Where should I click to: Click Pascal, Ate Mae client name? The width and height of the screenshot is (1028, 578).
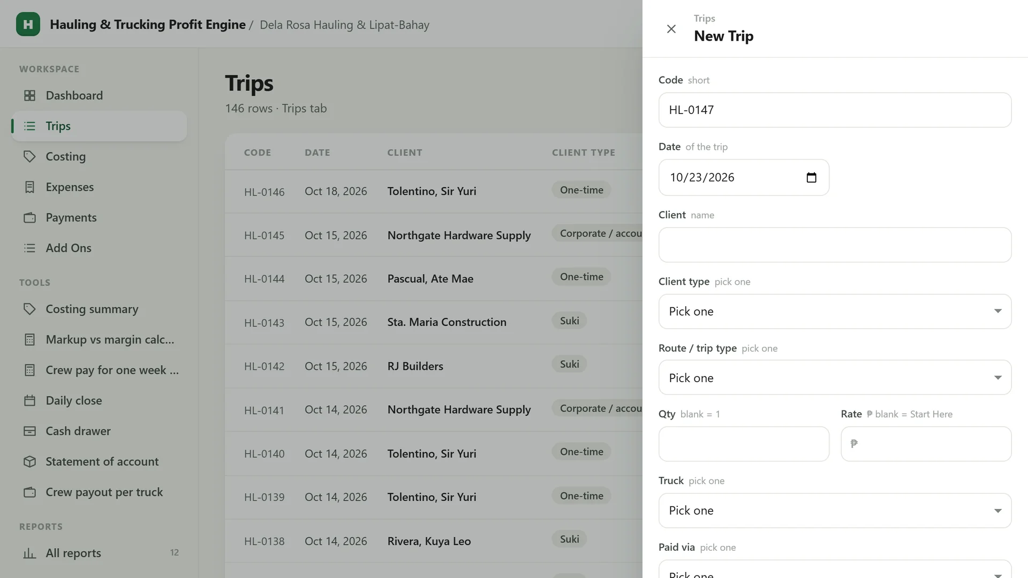430,278
